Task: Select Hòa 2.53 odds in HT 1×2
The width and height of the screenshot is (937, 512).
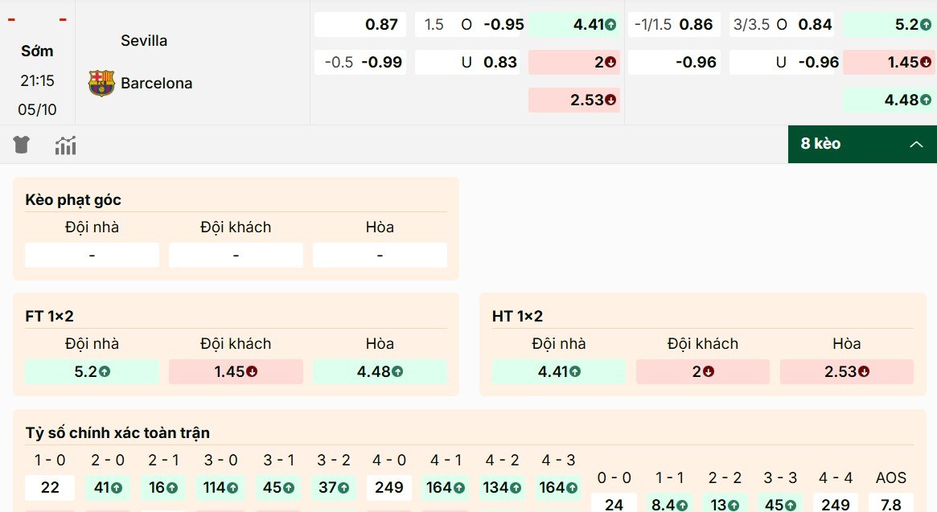Action: tap(846, 371)
